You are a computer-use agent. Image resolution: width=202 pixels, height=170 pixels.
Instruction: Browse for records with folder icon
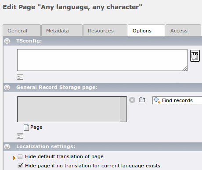142,100
